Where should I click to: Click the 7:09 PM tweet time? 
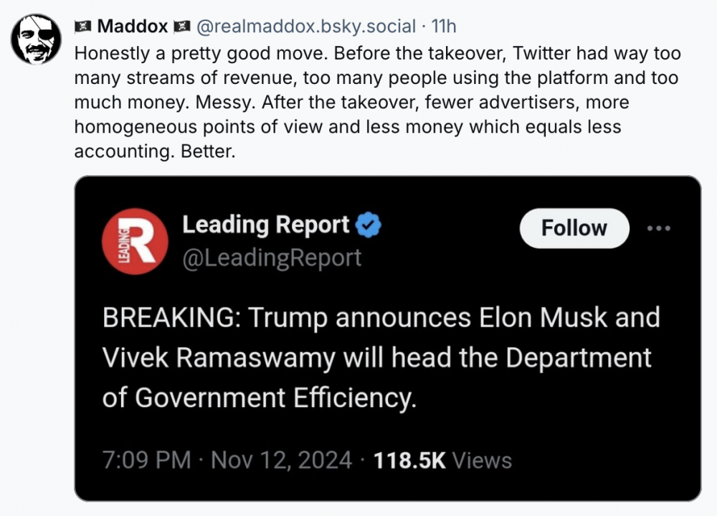pos(146,460)
